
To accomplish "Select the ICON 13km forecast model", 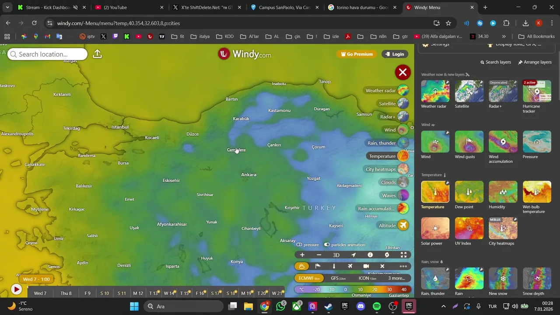I will point(367,278).
